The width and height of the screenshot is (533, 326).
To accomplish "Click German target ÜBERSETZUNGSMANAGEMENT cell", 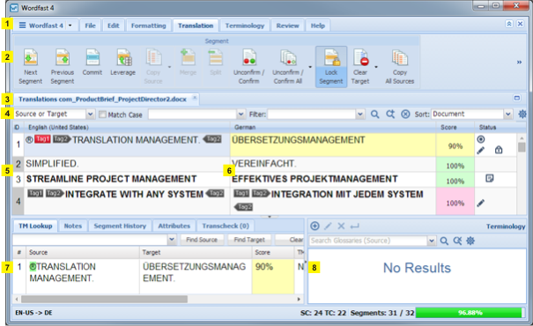I will 333,144.
